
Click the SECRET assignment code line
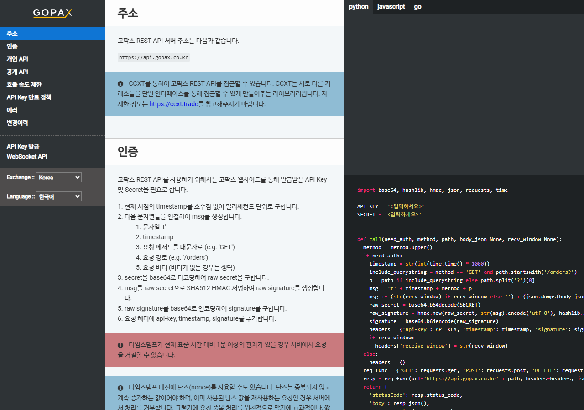pyautogui.click(x=389, y=214)
